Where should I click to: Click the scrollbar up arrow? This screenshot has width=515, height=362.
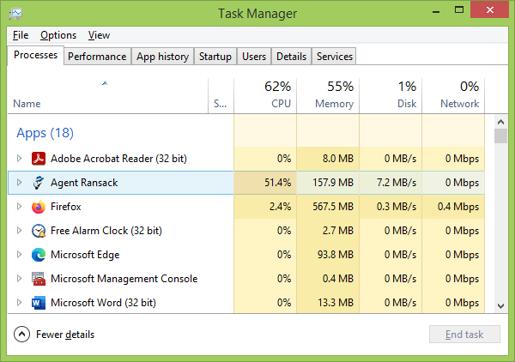[500, 122]
